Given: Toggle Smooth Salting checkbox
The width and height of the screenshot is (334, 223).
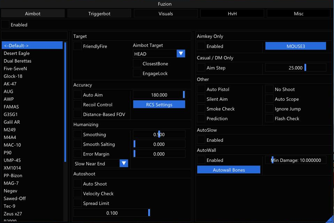Looking at the screenshot, I should point(78,144).
